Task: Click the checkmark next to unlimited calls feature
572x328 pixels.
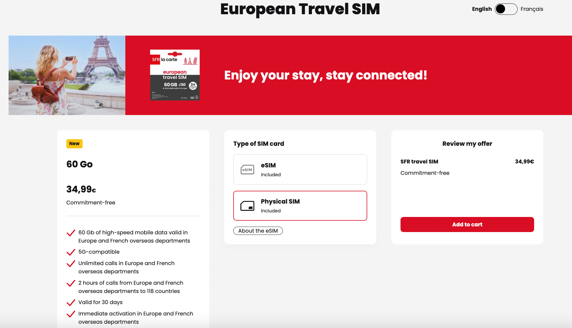Action: pyautogui.click(x=70, y=264)
